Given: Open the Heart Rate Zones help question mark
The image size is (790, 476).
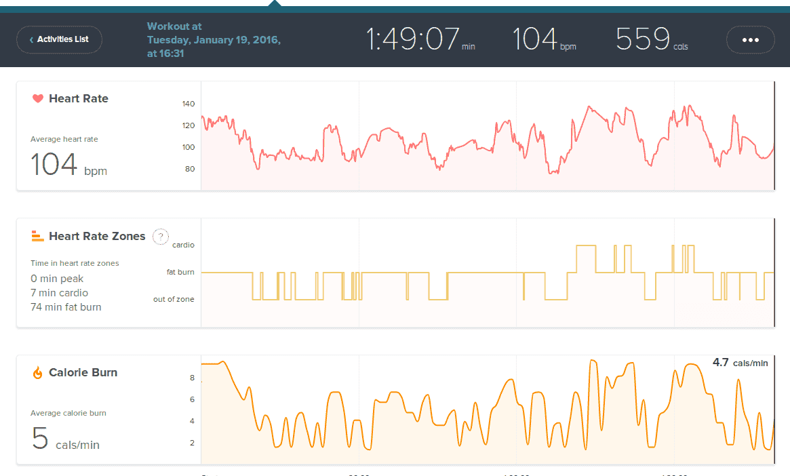Looking at the screenshot, I should (161, 237).
